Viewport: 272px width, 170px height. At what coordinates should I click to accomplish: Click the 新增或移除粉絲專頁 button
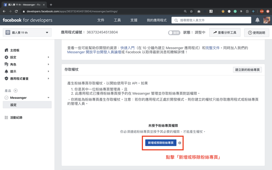(161, 143)
